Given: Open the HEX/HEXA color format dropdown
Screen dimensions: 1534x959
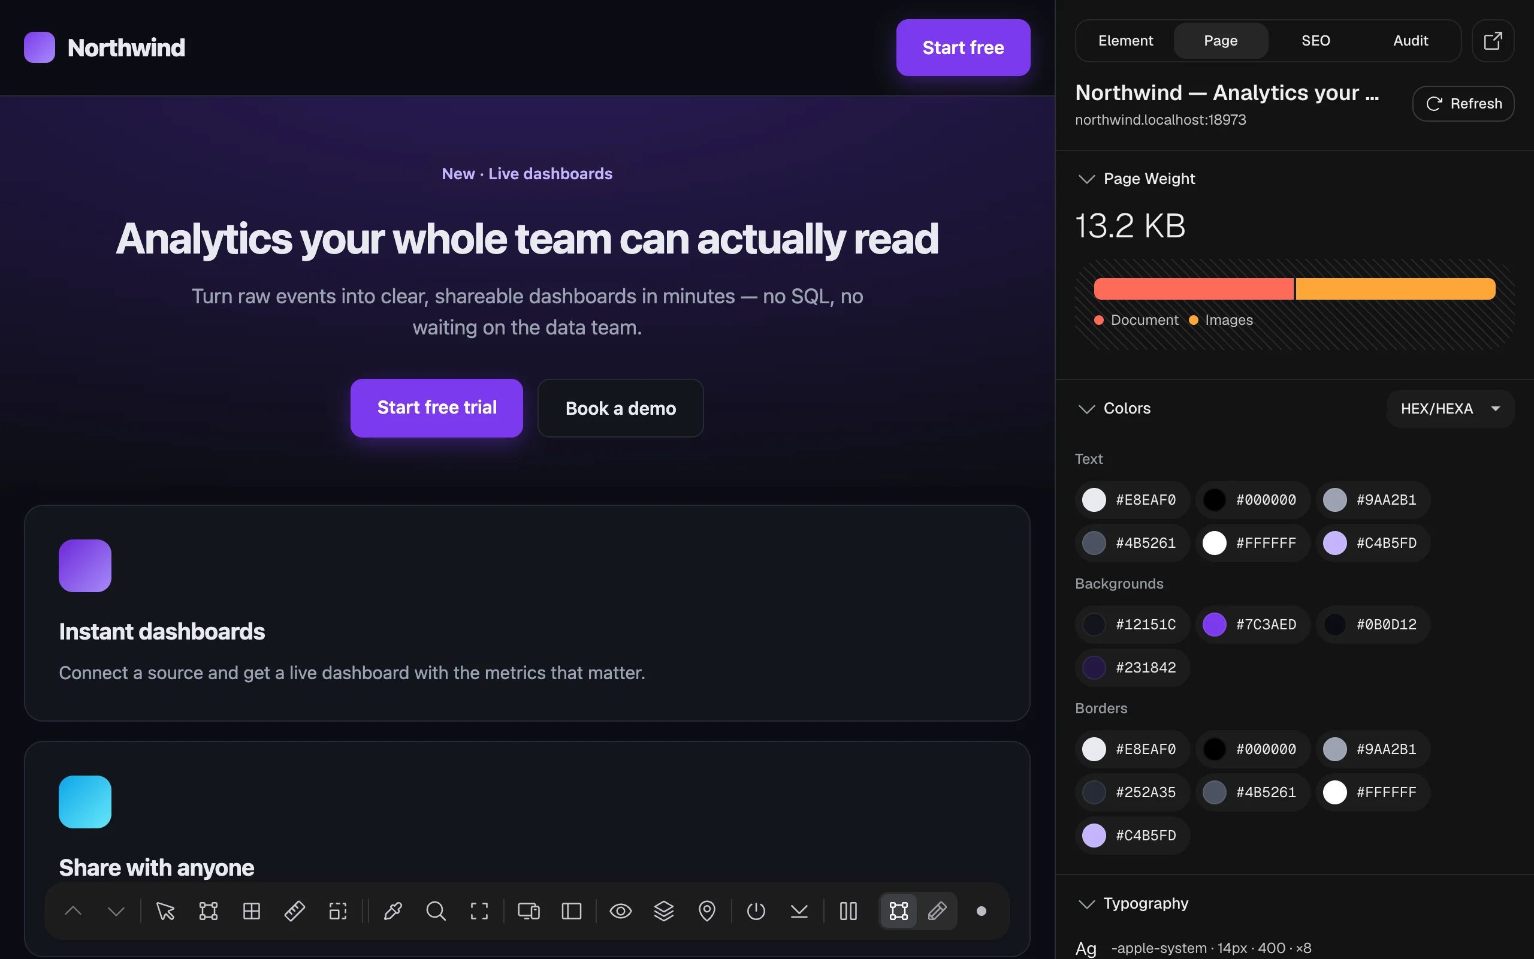Looking at the screenshot, I should pyautogui.click(x=1450, y=408).
